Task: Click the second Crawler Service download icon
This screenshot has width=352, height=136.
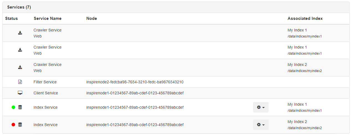Action: (20, 50)
